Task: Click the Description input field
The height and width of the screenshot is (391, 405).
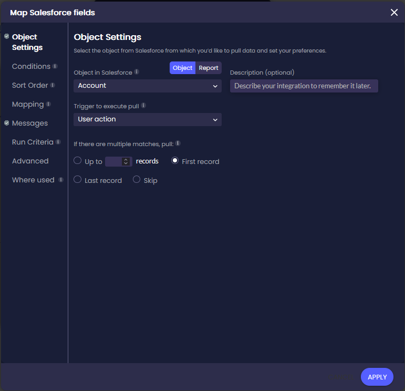Action: point(304,86)
